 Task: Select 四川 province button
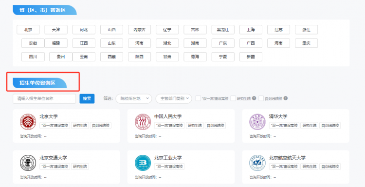click(33, 56)
